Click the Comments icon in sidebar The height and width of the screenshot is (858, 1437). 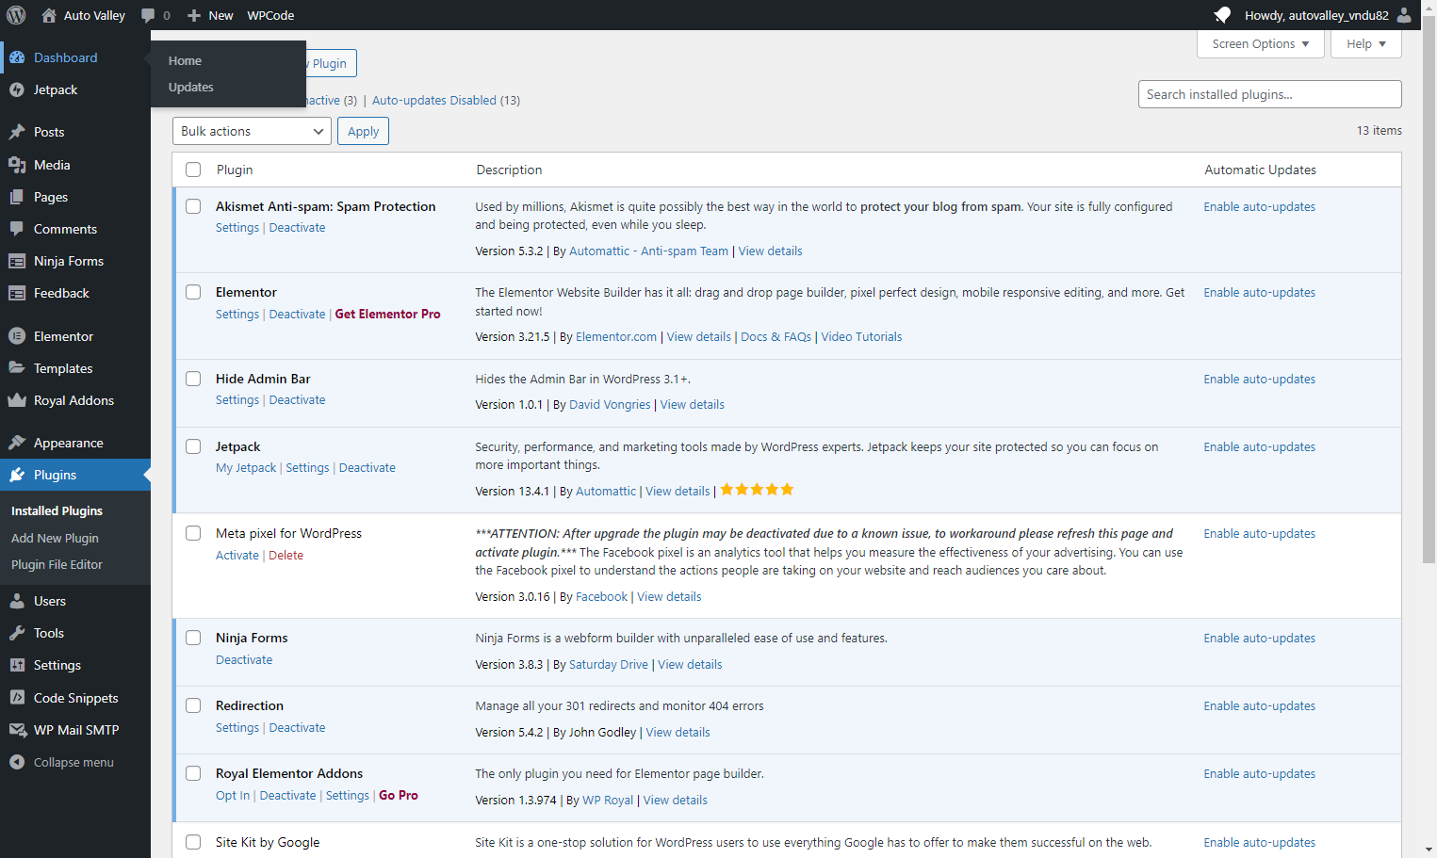pyautogui.click(x=17, y=229)
